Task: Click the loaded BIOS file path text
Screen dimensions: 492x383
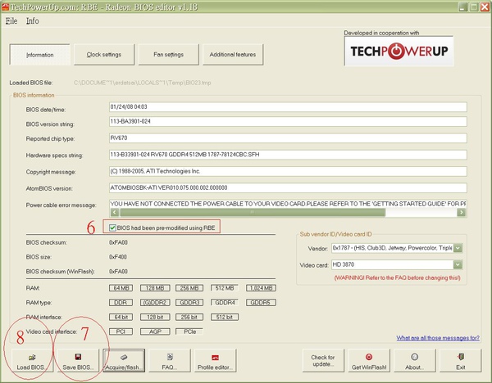Action: 142,83
